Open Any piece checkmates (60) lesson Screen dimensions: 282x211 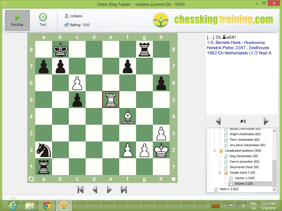tap(248, 145)
